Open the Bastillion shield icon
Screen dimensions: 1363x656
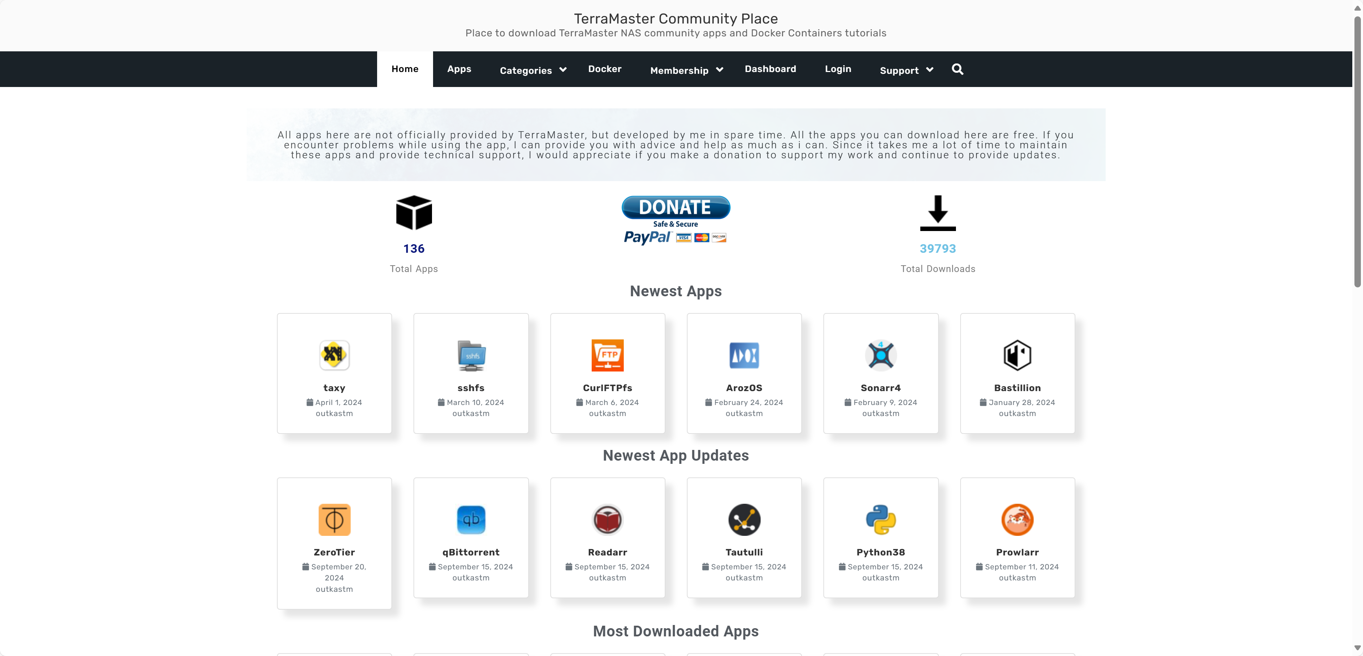click(x=1017, y=355)
